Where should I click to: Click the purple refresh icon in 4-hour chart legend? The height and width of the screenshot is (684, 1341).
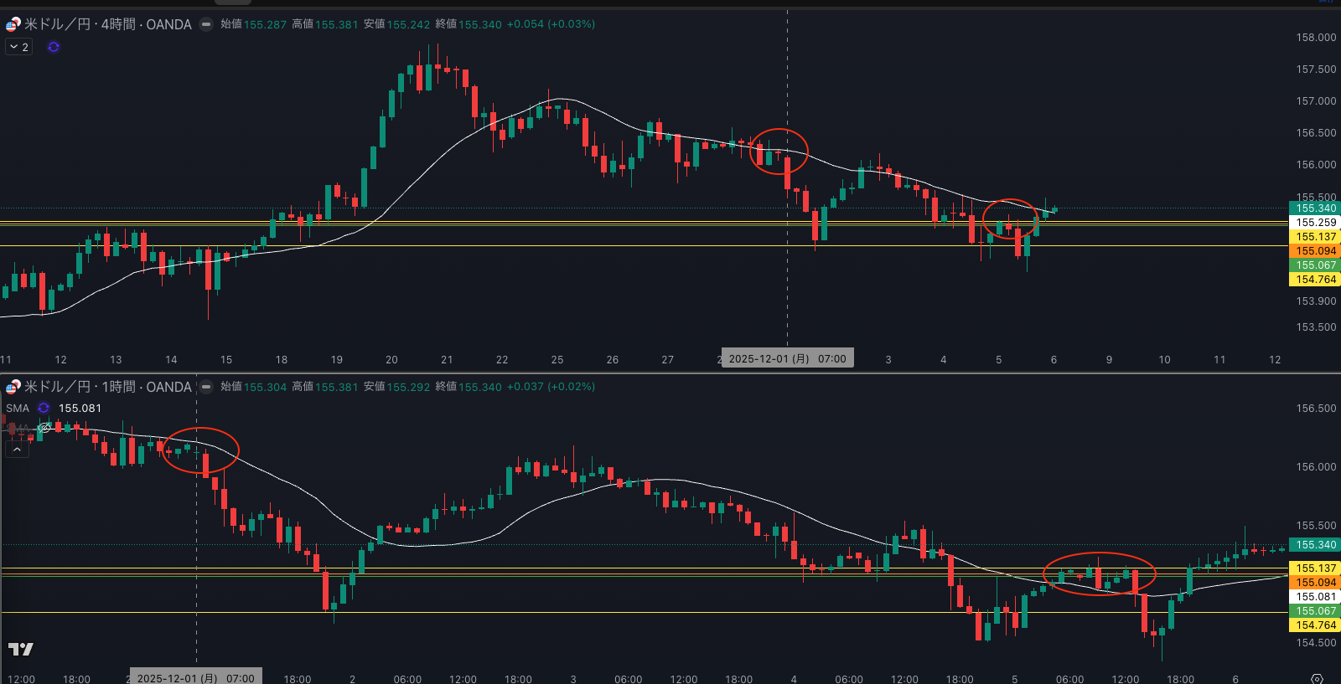point(54,47)
